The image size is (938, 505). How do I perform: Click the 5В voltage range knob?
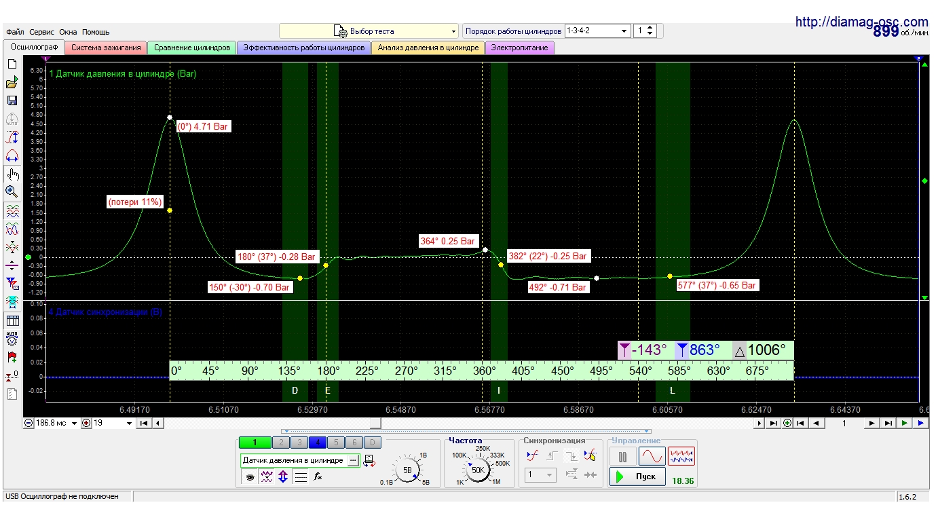[407, 470]
